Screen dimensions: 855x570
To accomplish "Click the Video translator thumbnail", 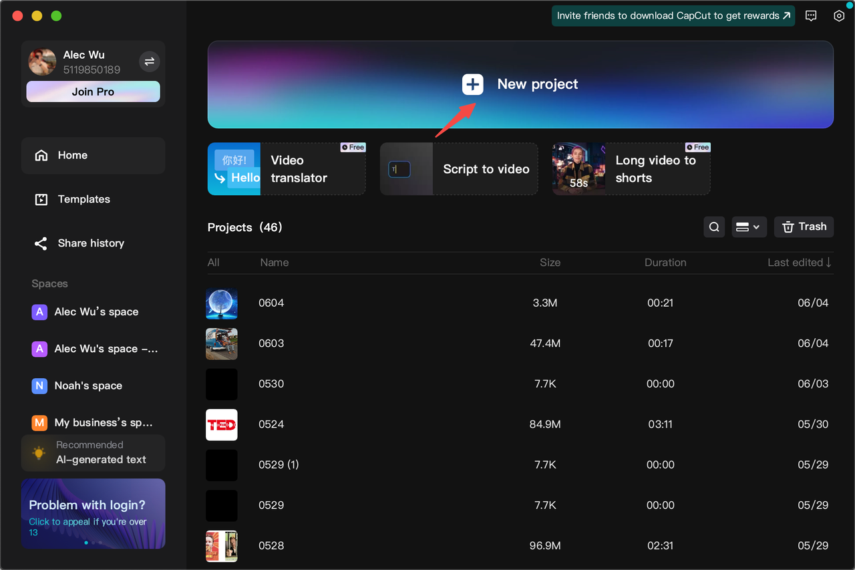I will tap(234, 169).
